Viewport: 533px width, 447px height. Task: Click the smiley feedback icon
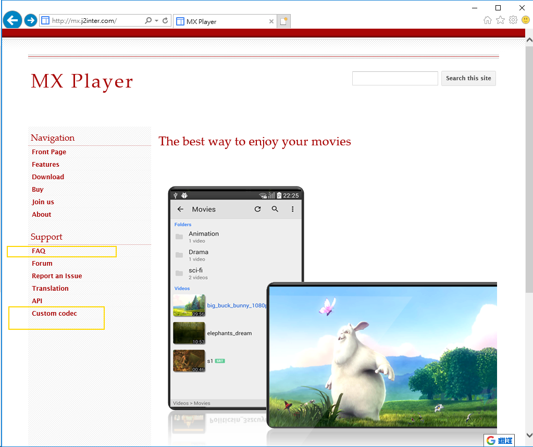coord(526,20)
